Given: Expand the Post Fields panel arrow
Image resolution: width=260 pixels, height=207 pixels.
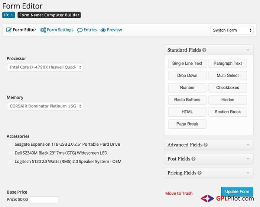Looking at the screenshot, I should tap(248, 159).
